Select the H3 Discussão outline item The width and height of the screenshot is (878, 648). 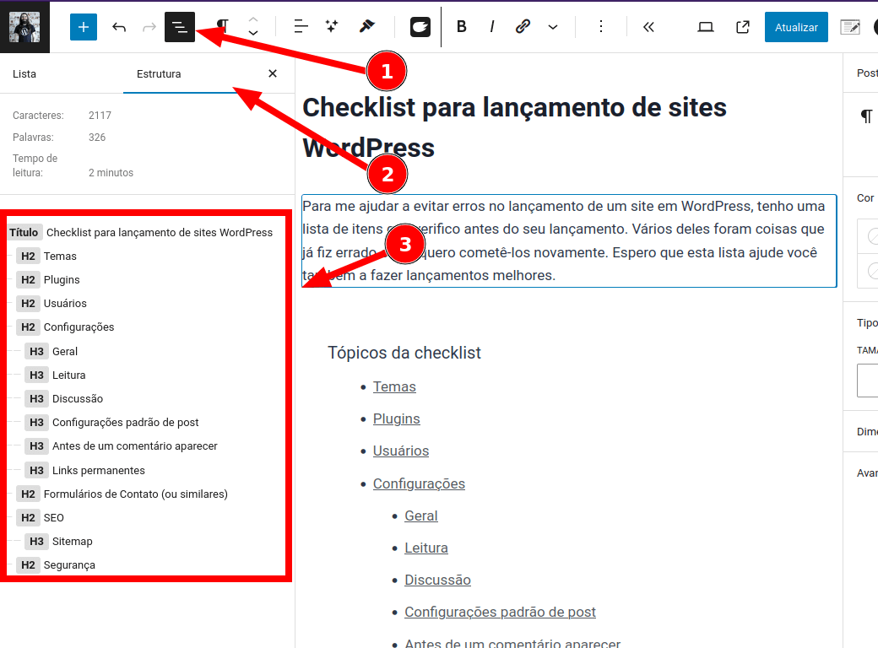pyautogui.click(x=64, y=398)
